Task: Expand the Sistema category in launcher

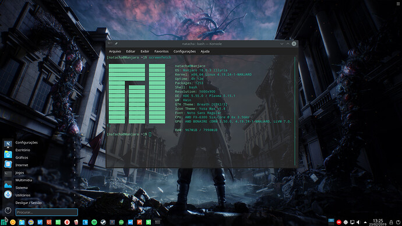Action: tap(45, 188)
